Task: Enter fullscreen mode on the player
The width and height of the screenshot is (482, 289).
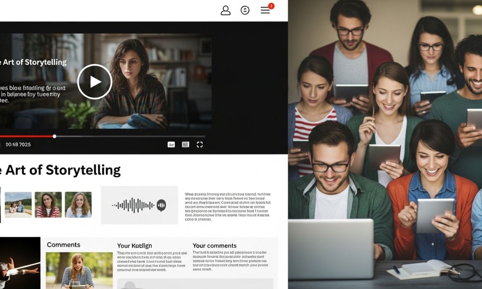Action: (x=200, y=145)
